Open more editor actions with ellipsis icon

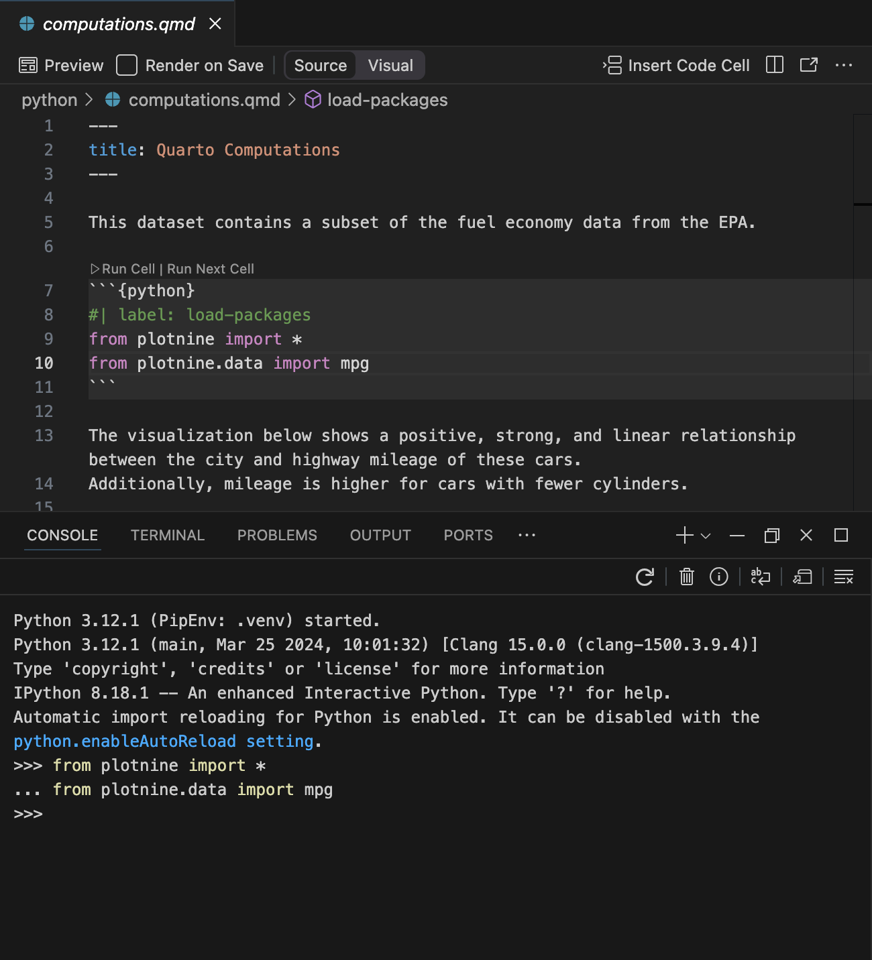(844, 65)
